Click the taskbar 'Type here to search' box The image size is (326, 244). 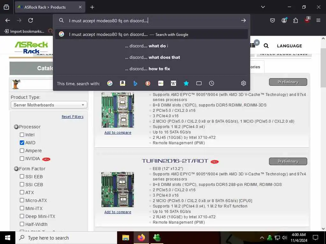click(66, 238)
